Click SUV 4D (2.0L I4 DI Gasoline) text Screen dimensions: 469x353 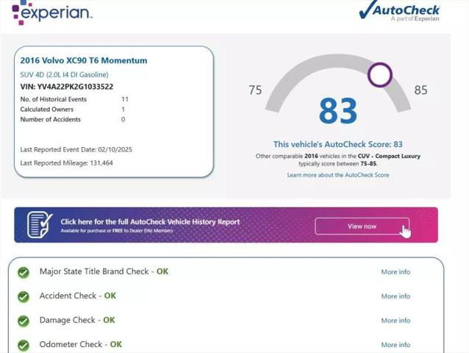tap(64, 74)
